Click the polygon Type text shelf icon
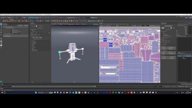Image resolution: width=192 pixels, height=108 pixels. point(25,21)
